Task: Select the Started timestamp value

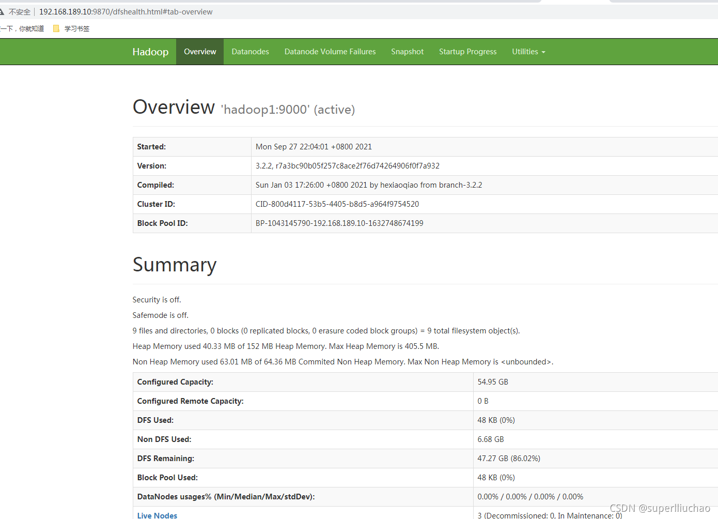Action: (x=314, y=147)
